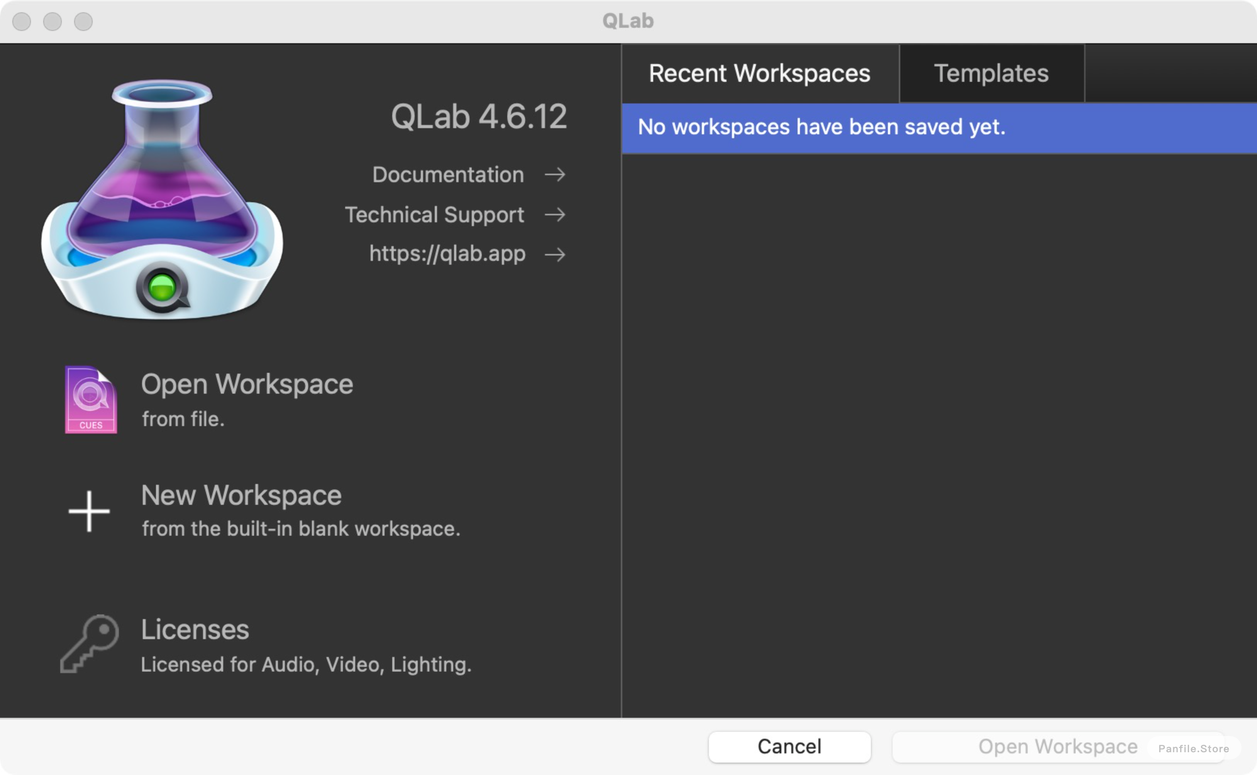The width and height of the screenshot is (1257, 775).
Task: Click 'from the built-in blank workspace.' text
Action: 301,529
